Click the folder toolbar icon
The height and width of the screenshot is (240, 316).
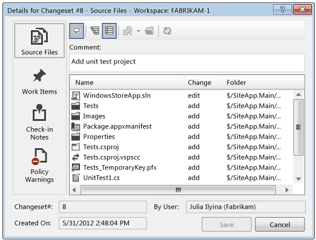150,31
